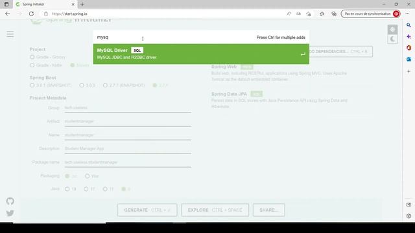Open sidebar settings gear icon

(x=409, y=216)
